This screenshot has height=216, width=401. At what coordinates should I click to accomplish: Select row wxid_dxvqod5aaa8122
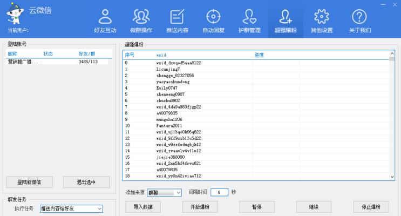tap(256, 63)
